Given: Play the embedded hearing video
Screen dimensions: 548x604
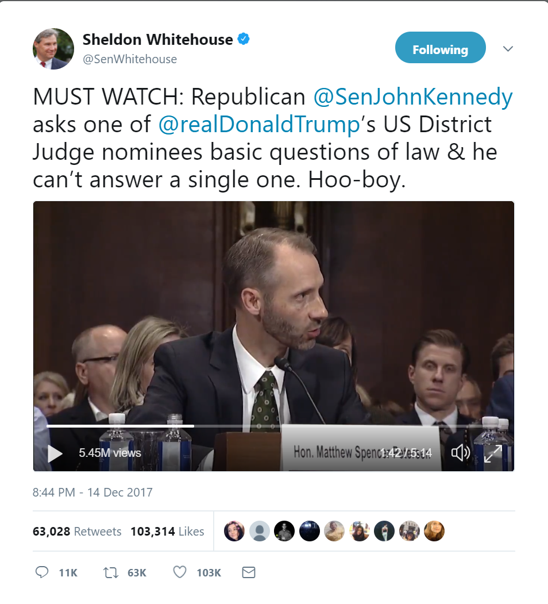Looking at the screenshot, I should click(x=55, y=453).
